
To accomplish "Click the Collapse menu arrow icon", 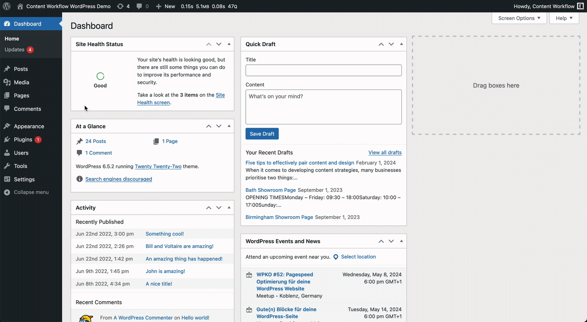I will click(x=7, y=192).
